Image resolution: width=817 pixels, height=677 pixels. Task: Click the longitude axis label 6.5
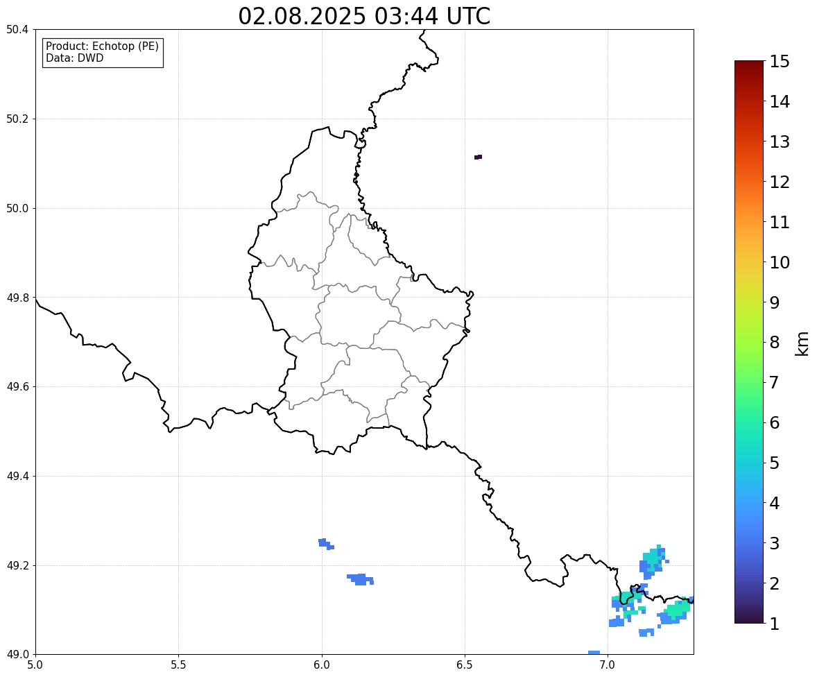click(465, 665)
